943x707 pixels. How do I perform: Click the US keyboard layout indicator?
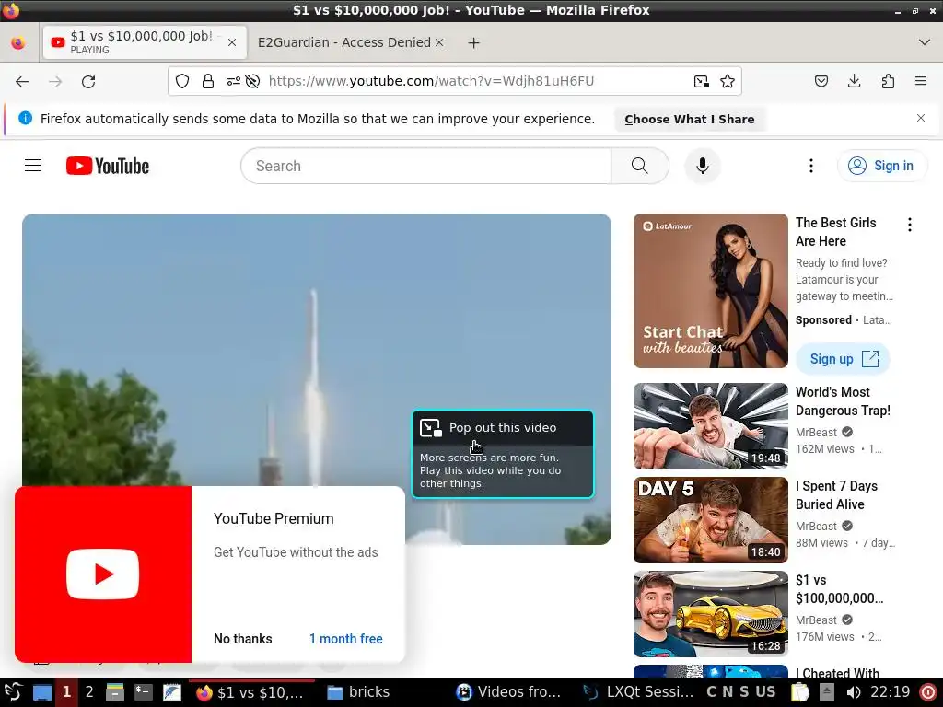click(765, 692)
